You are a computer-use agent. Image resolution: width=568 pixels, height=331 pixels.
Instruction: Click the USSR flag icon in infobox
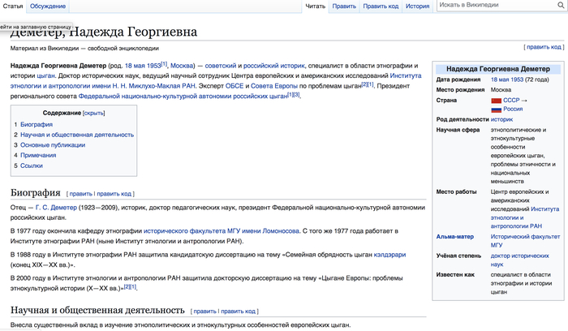coord(496,100)
